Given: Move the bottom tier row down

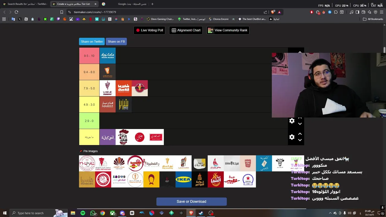Looking at the screenshot, I should [300, 140].
